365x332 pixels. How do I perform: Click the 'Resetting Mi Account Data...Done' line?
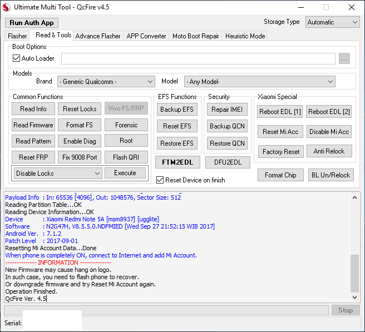51,248
